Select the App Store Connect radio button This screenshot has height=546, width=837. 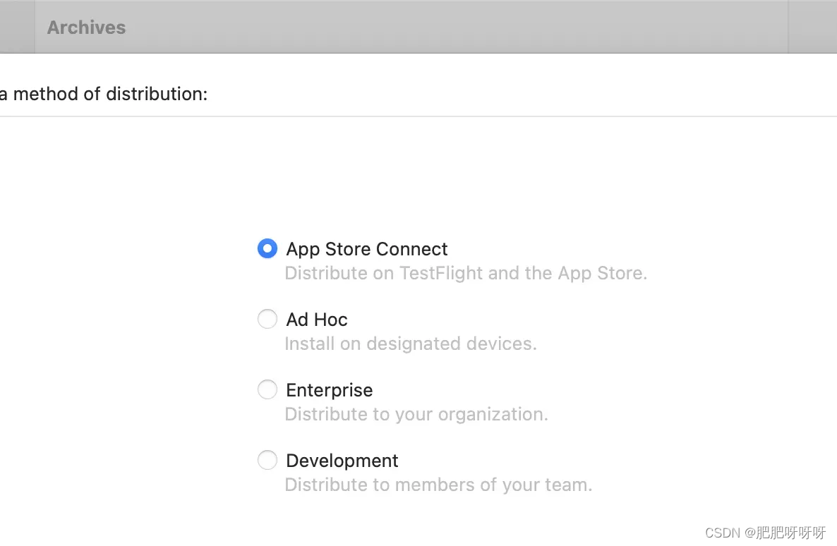[267, 248]
